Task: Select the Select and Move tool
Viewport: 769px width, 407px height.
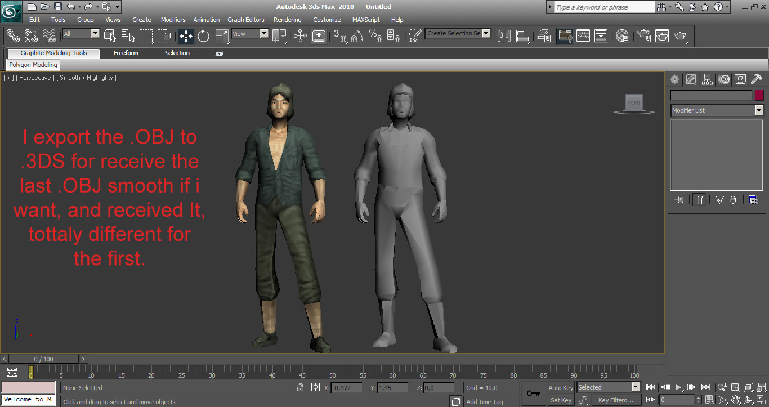Action: pyautogui.click(x=186, y=36)
